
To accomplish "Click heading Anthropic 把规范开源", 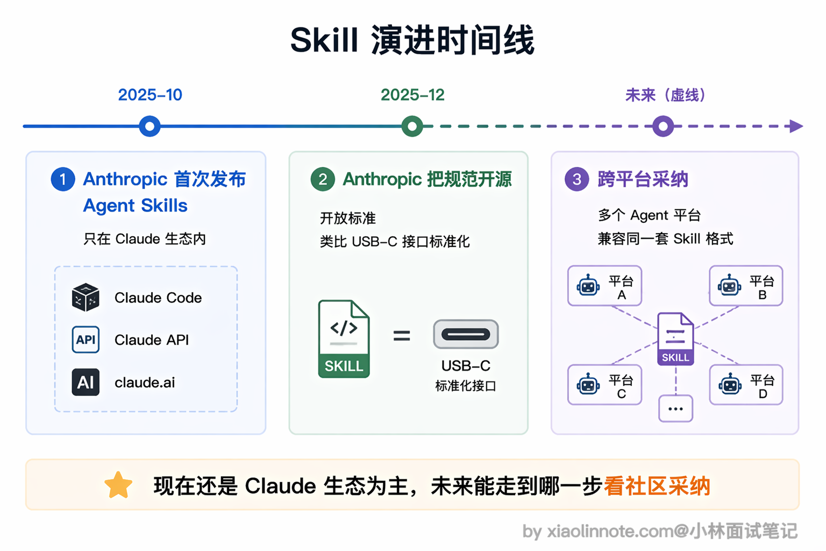I will coord(427,179).
